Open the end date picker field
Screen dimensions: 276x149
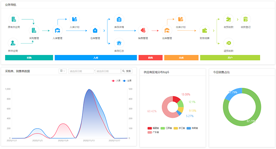pos(108,71)
